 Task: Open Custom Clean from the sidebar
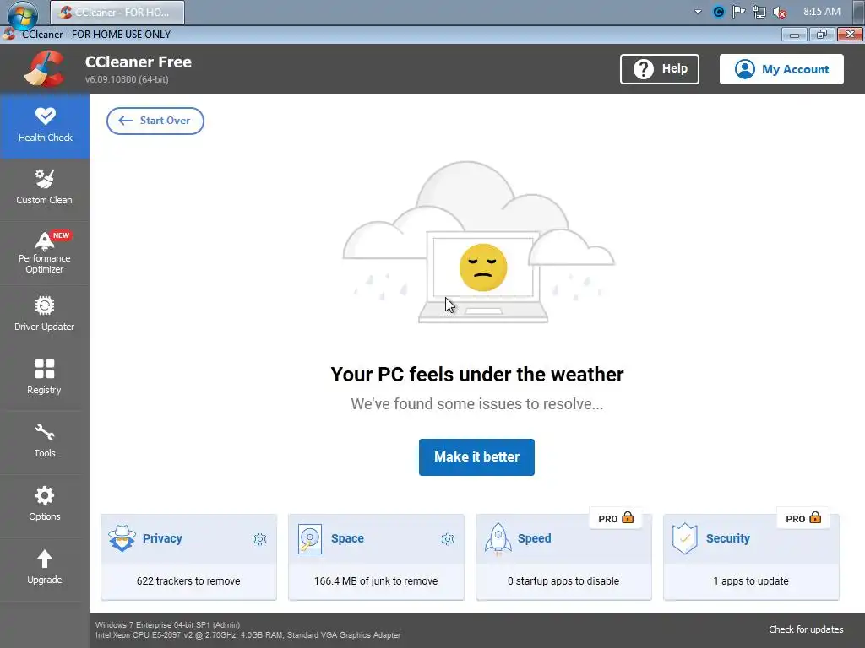(x=45, y=189)
